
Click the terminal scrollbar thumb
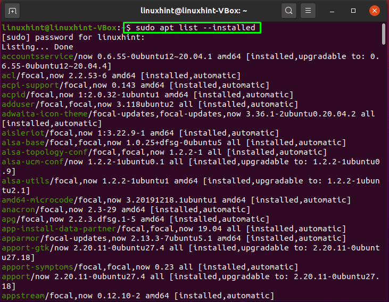[384, 34]
